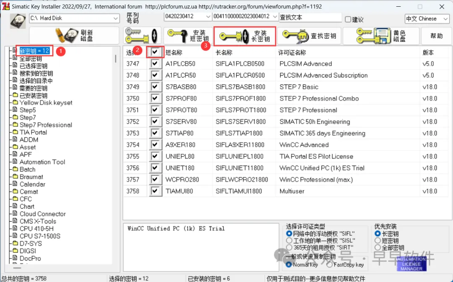Click the document icon beside Cloud Connector
Screen dimensions: 453x282
[15, 214]
